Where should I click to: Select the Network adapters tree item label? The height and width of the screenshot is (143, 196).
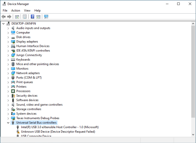[28, 73]
